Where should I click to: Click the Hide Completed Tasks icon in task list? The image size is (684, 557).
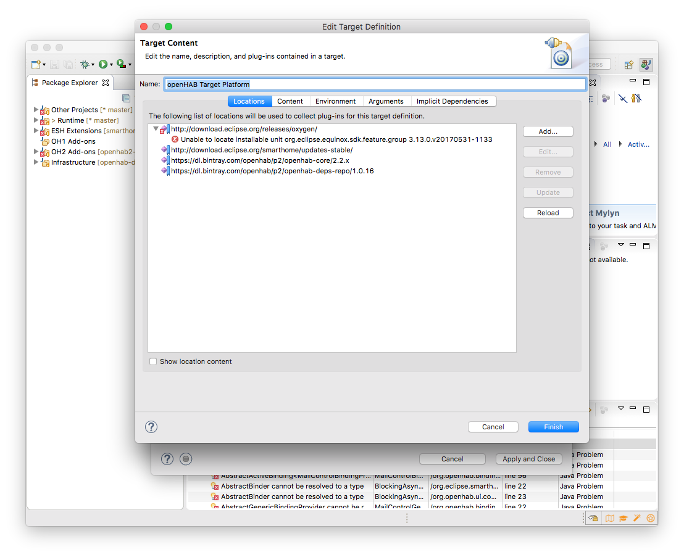(x=622, y=99)
